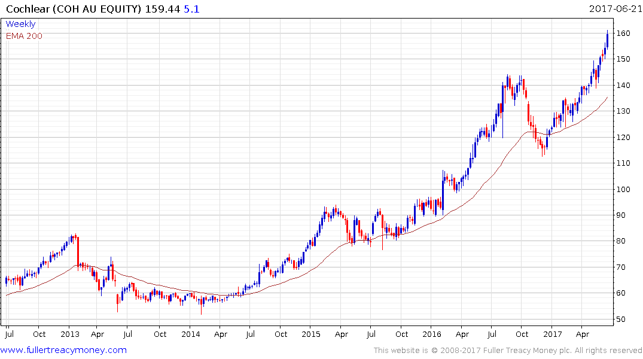The height and width of the screenshot is (359, 643).
Task: Click the 2014 label on the time axis
Action: 191,334
